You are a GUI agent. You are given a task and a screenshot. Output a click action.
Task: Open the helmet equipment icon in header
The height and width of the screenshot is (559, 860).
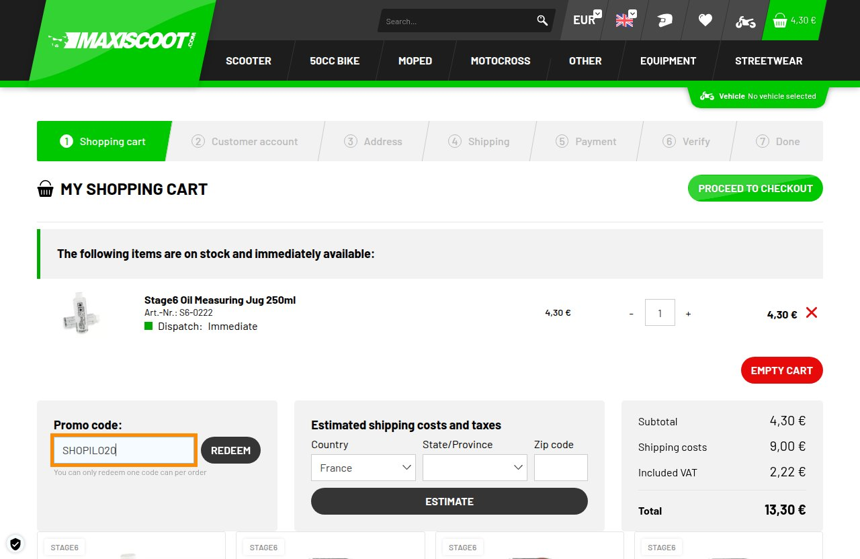tap(664, 21)
